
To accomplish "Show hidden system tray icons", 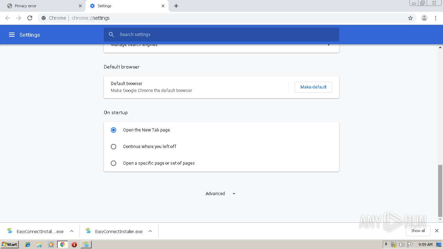I will [x=386, y=244].
